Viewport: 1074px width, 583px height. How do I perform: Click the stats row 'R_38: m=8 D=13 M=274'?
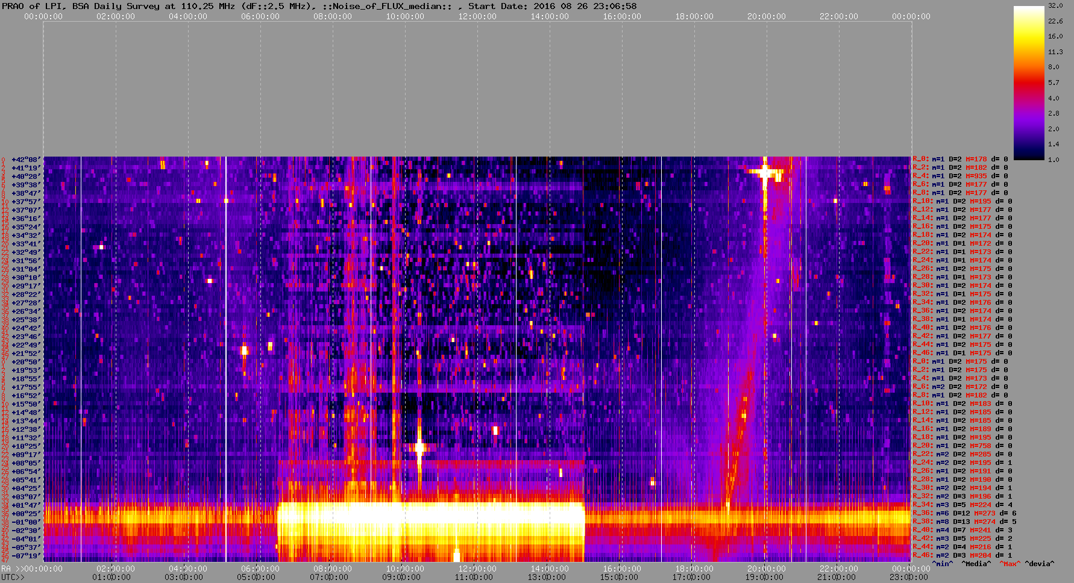964,522
